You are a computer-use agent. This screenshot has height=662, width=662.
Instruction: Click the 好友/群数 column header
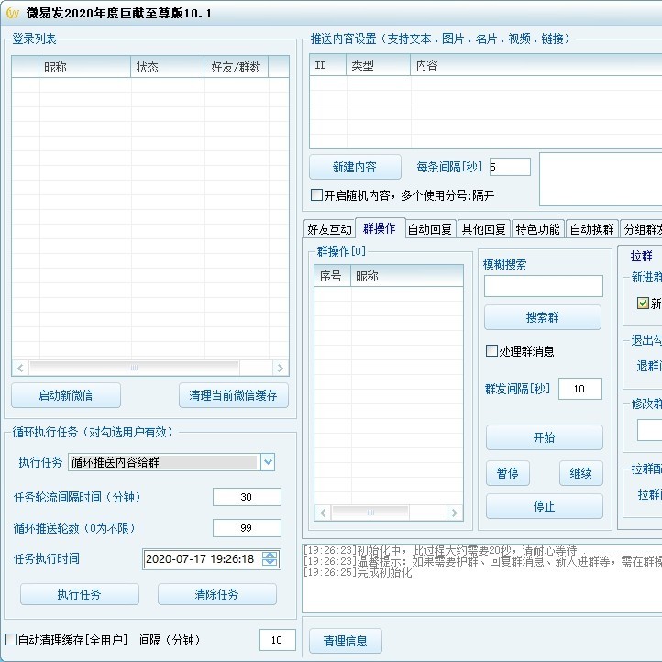pyautogui.click(x=237, y=67)
